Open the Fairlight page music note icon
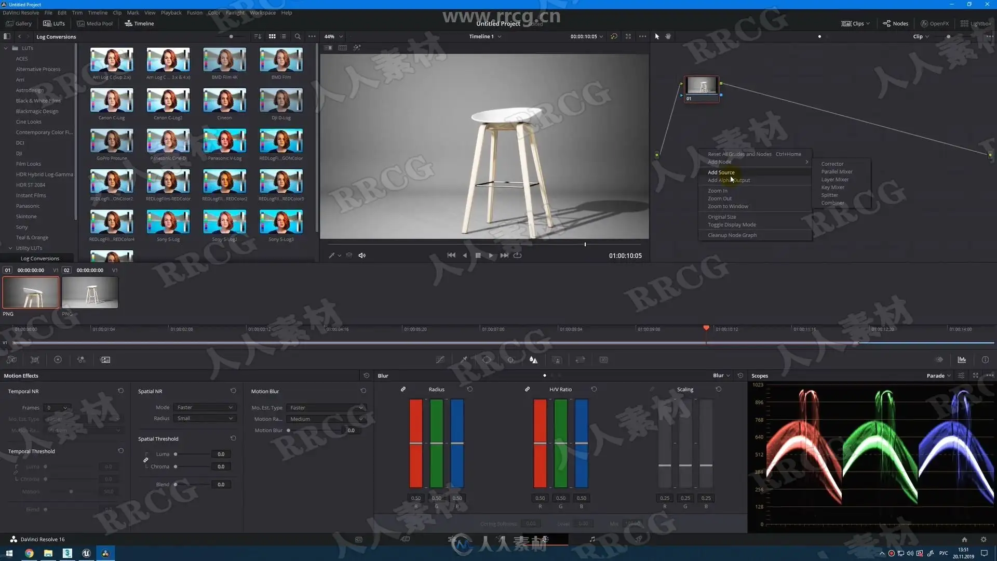The height and width of the screenshot is (561, 997). pyautogui.click(x=592, y=539)
